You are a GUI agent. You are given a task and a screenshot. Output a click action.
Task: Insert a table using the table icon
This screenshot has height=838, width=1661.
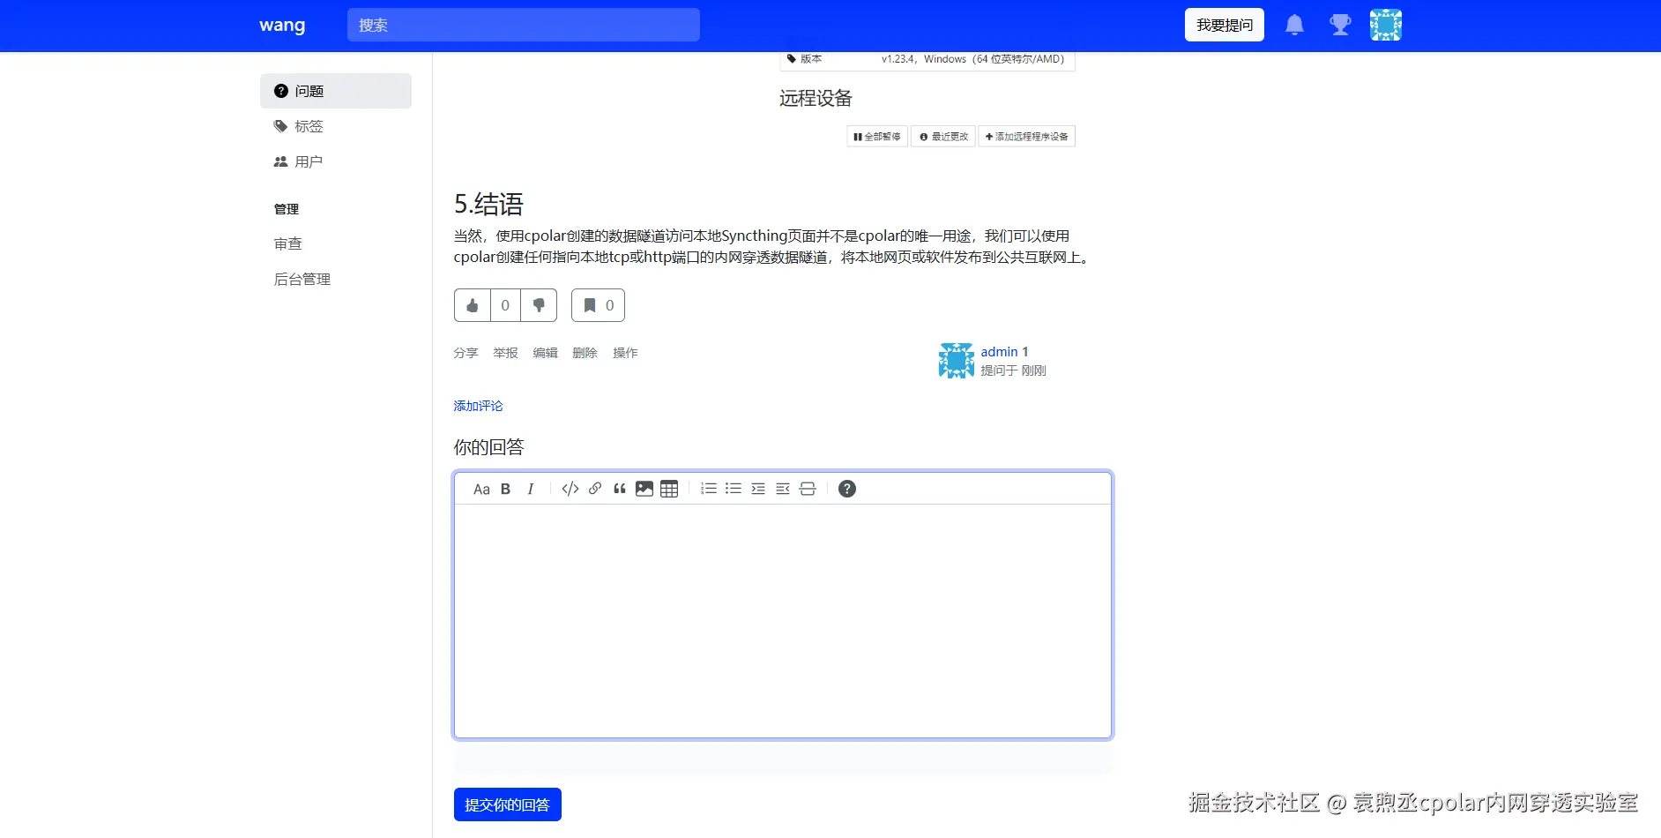coord(669,488)
